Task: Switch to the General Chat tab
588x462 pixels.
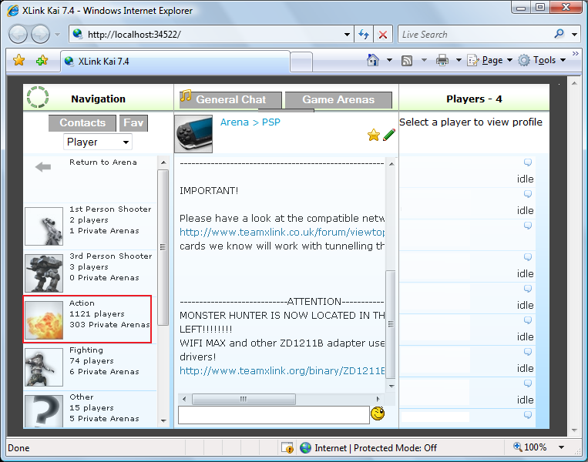Action: pos(230,99)
